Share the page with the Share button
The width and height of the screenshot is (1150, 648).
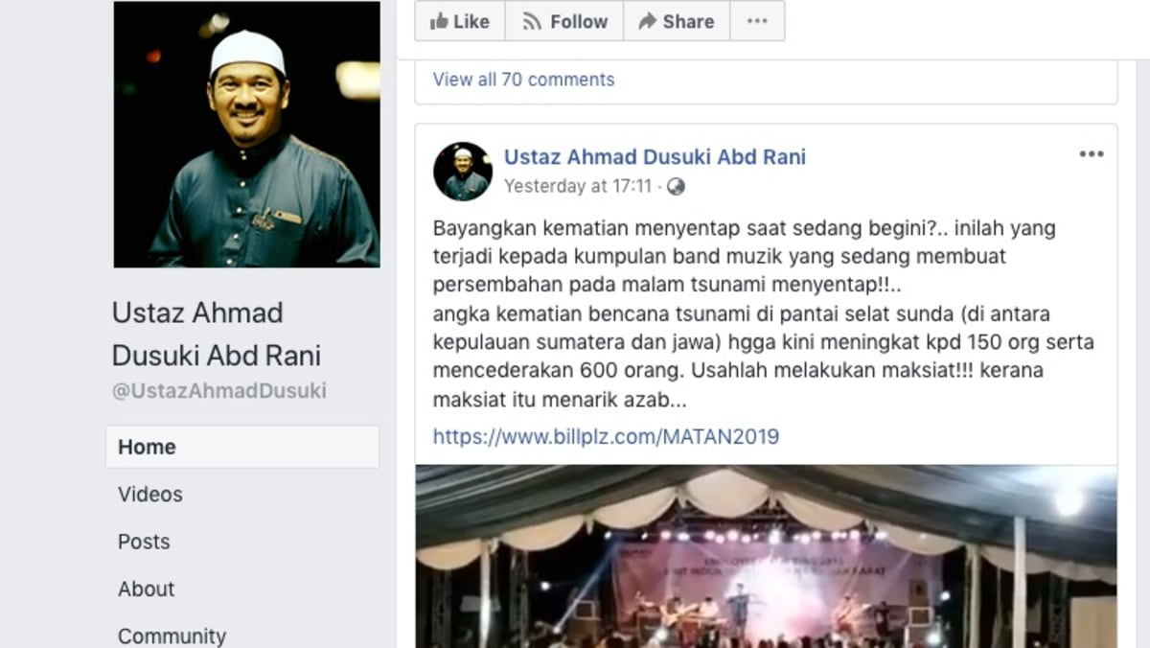coord(677,21)
